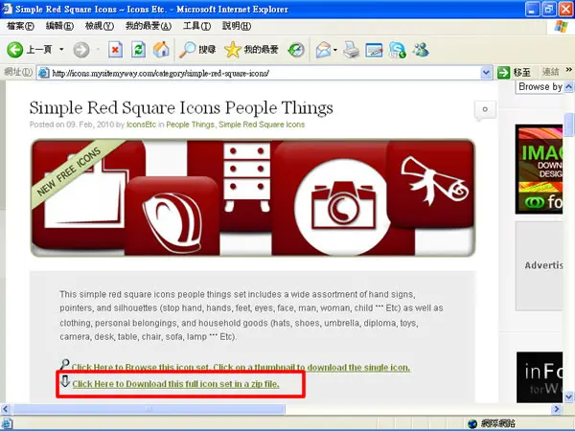Click the 移至 Go button
This screenshot has width=575, height=431.
click(x=514, y=73)
